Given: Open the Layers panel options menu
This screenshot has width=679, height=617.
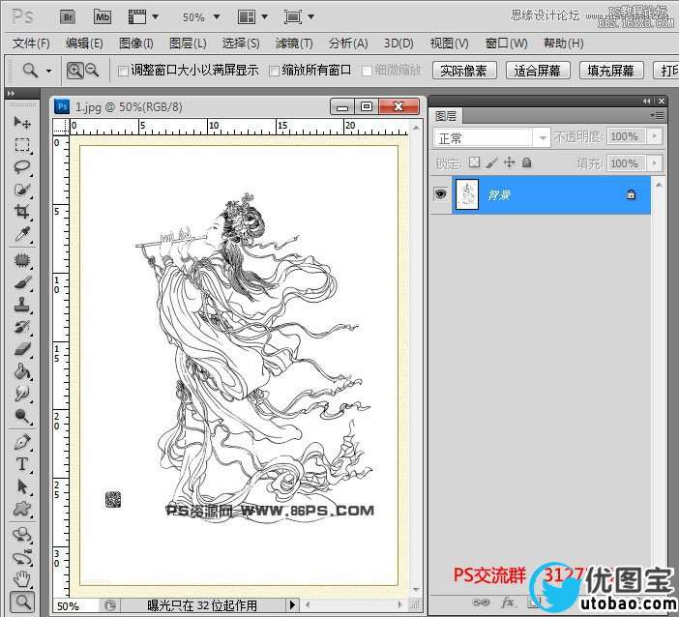Looking at the screenshot, I should (658, 115).
